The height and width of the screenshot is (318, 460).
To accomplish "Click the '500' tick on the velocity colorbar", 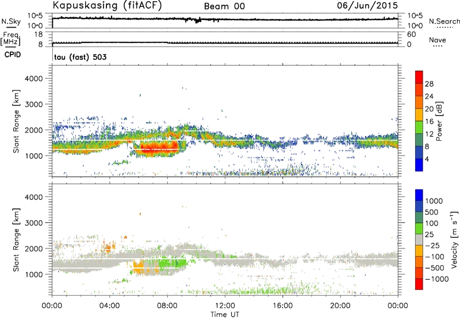I will tap(431, 212).
